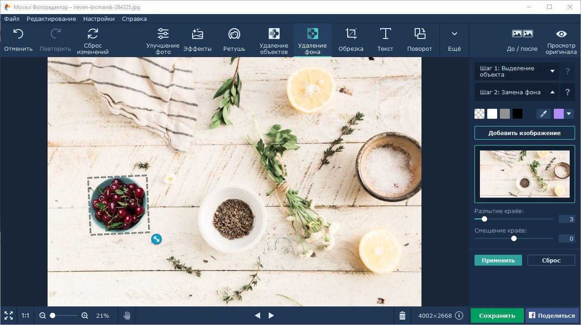This screenshot has width=581, height=325.
Task: Open the Настройки menu
Action: click(x=99, y=19)
